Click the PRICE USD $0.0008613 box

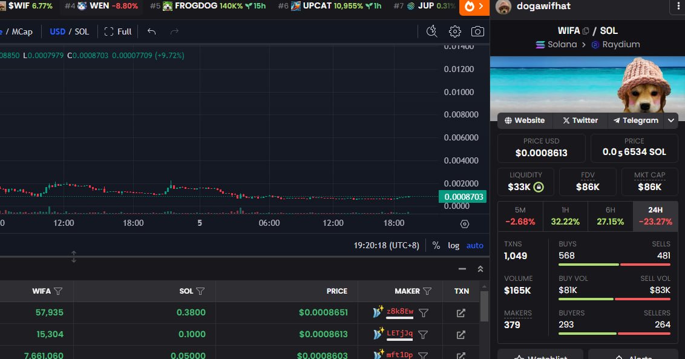click(541, 148)
